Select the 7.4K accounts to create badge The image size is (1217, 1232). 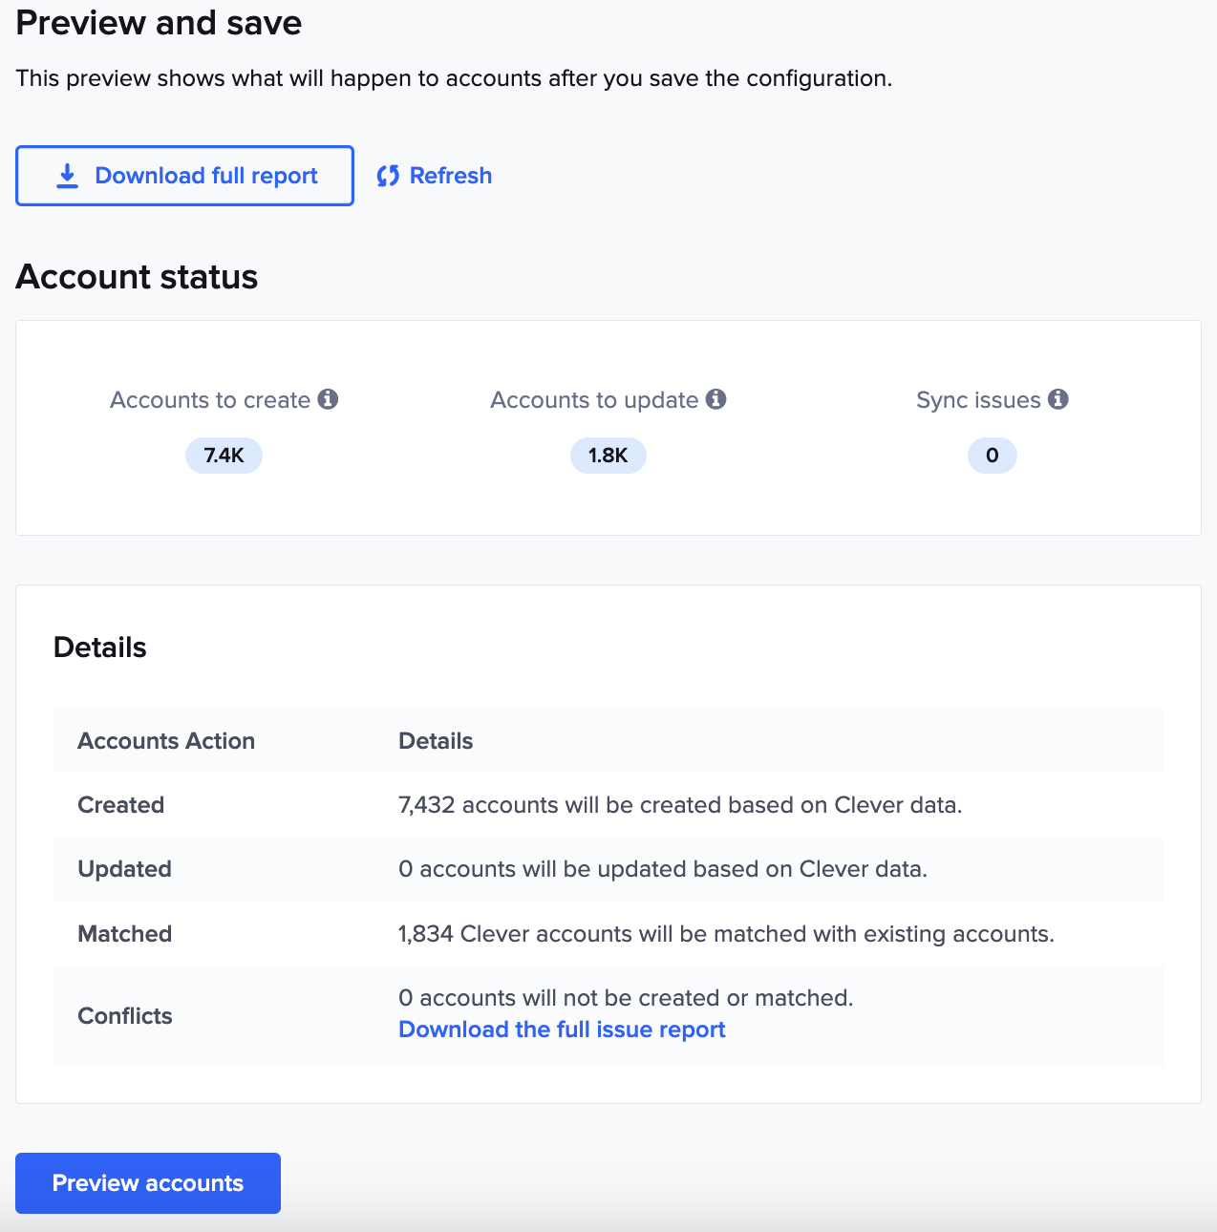click(224, 456)
